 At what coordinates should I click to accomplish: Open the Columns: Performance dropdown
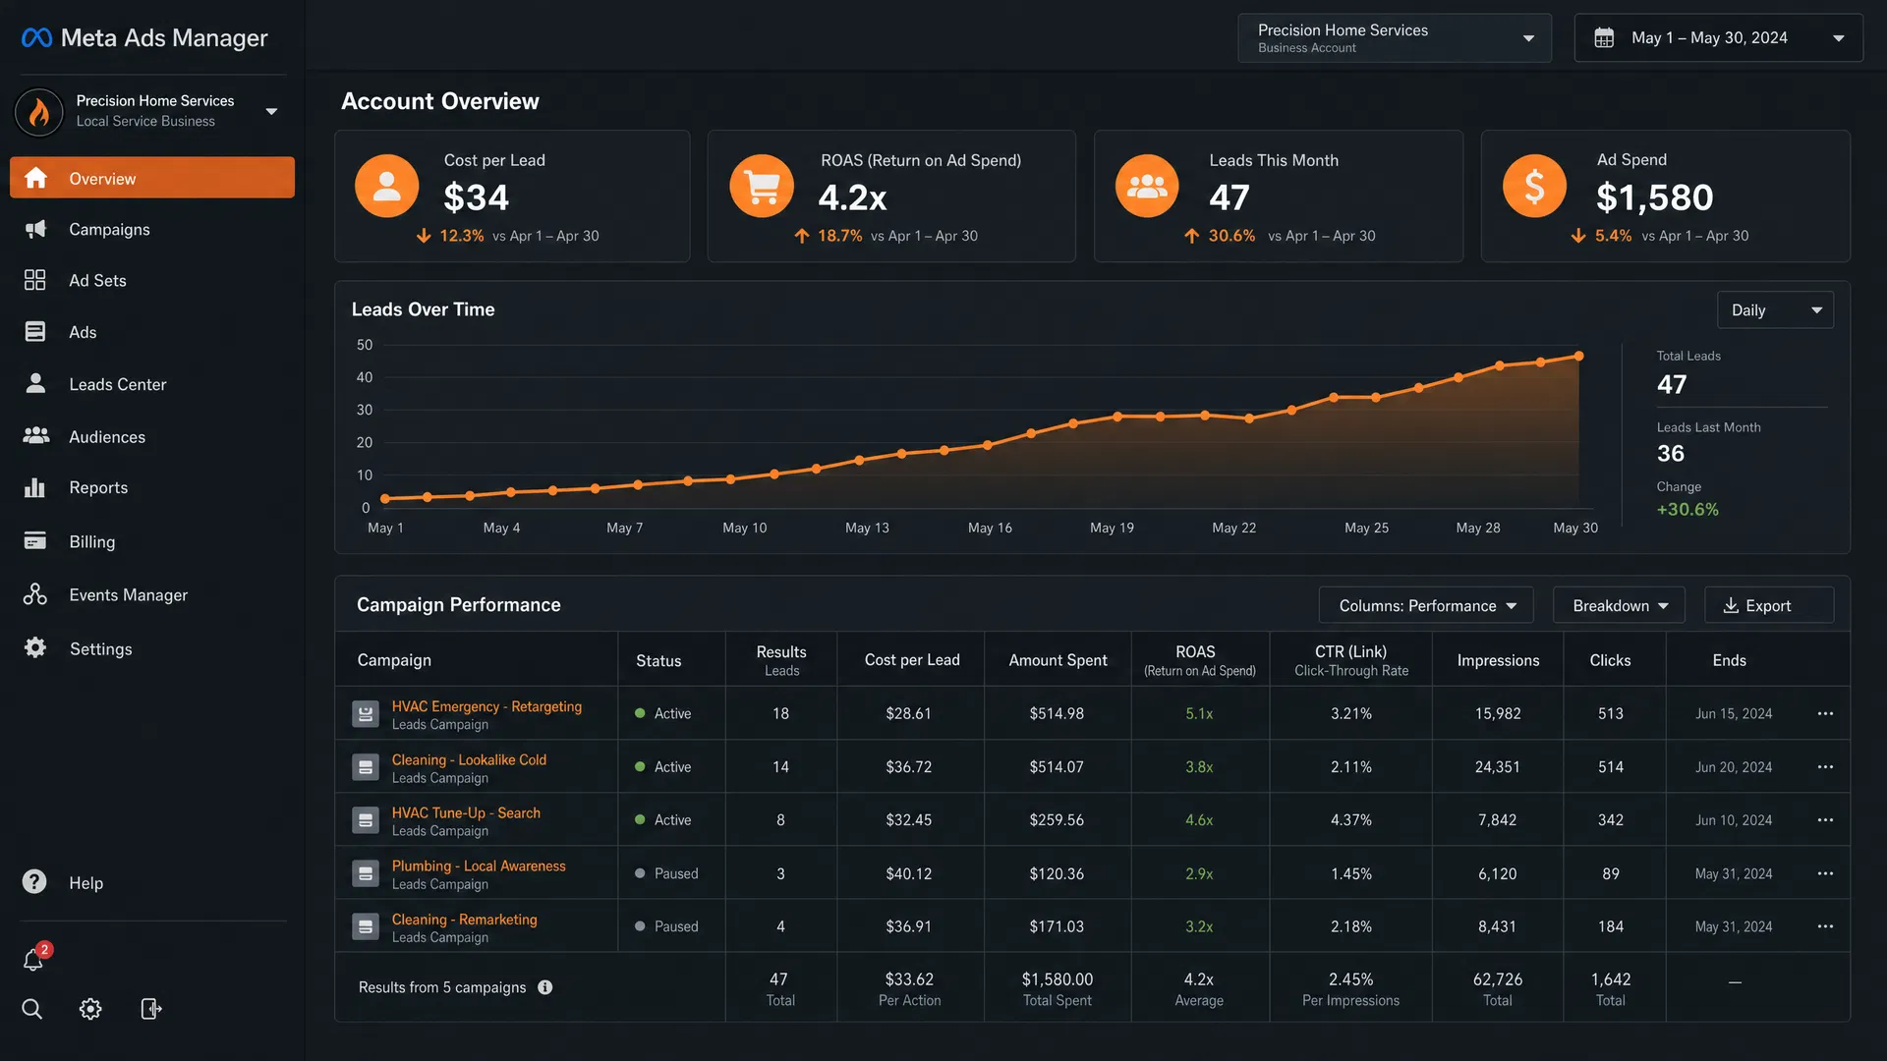pyautogui.click(x=1426, y=605)
